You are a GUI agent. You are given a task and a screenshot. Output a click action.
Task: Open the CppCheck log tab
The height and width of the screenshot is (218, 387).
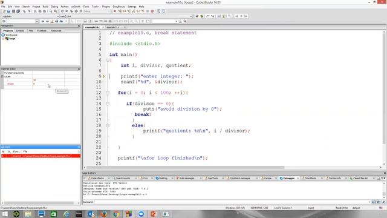213,178
